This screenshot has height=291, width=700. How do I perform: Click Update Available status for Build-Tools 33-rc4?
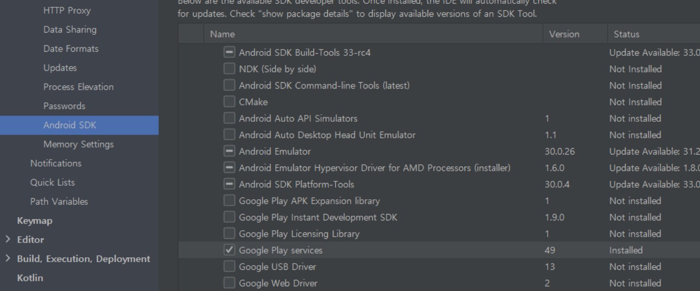pos(655,53)
